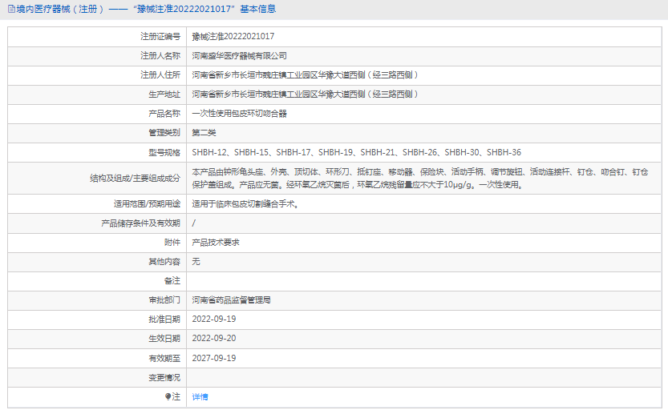668x414 pixels.
Task: Click the 附件 label
Action: [172, 242]
